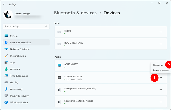
Task: Open Accessibility settings
Action: coord(26,89)
